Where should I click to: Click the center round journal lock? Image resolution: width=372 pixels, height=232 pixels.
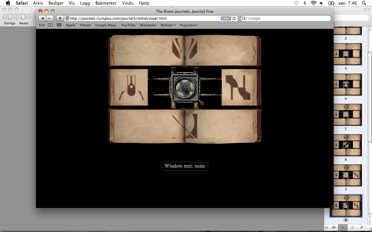[185, 88]
